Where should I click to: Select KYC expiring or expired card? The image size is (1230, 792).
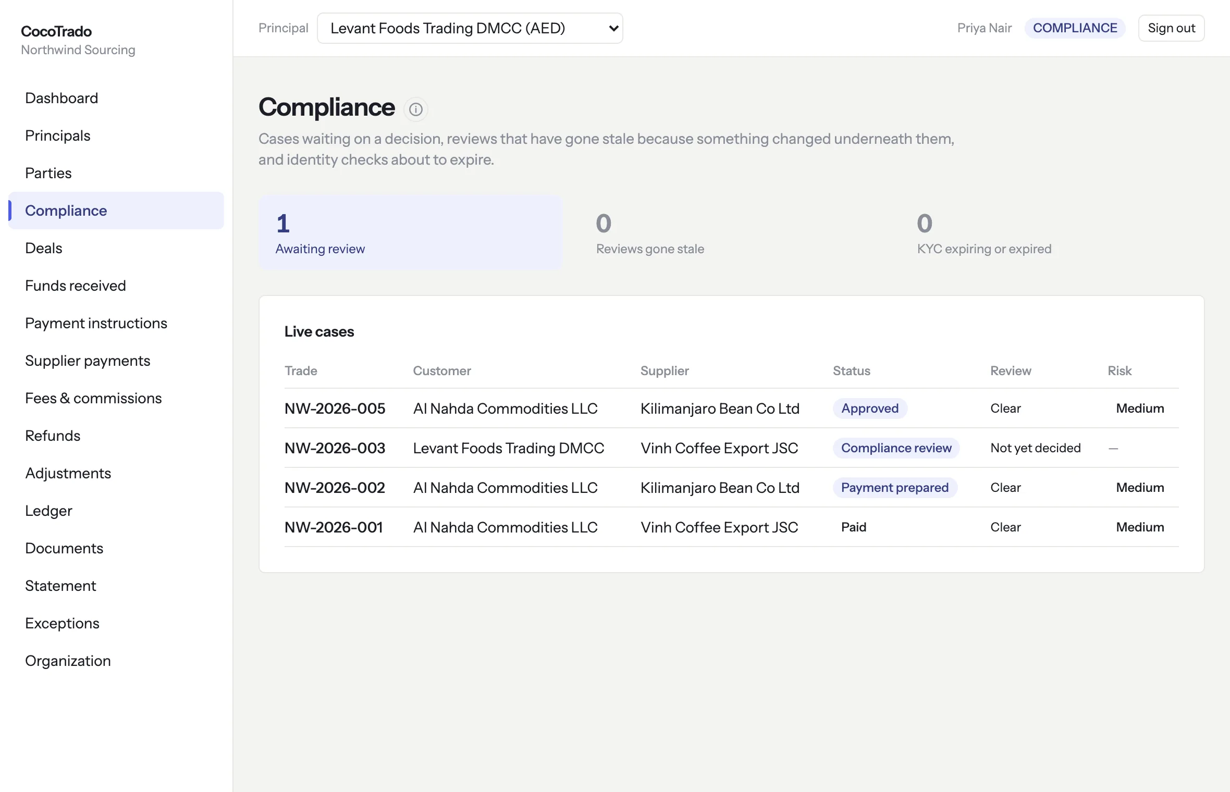(1052, 232)
